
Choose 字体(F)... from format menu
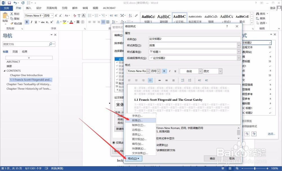coord(140,116)
